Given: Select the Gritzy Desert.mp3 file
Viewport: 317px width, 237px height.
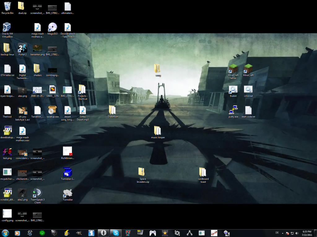Looking at the screenshot, I should (82, 114).
